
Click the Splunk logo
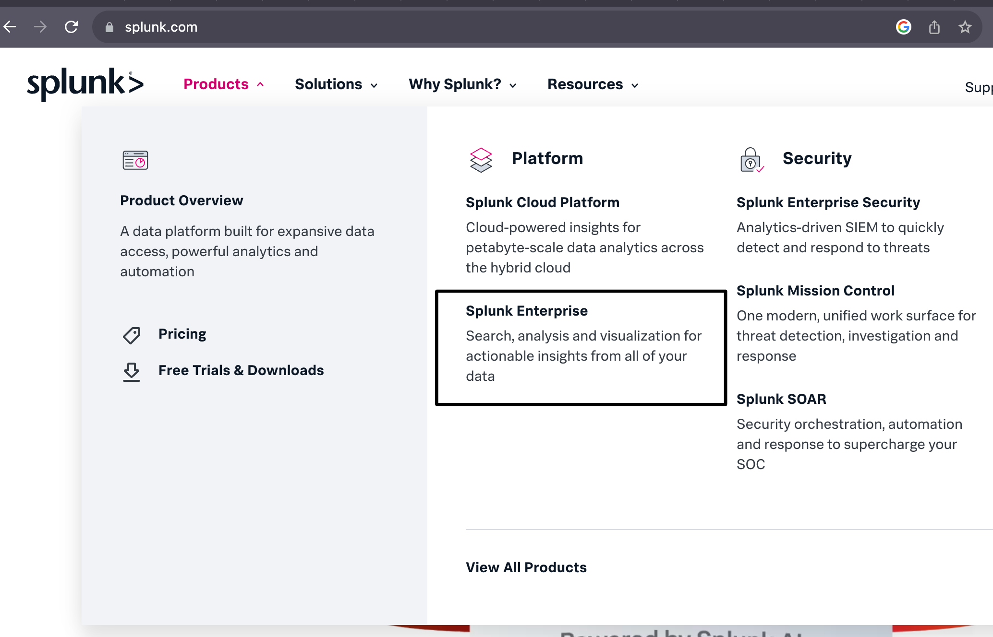(x=85, y=84)
